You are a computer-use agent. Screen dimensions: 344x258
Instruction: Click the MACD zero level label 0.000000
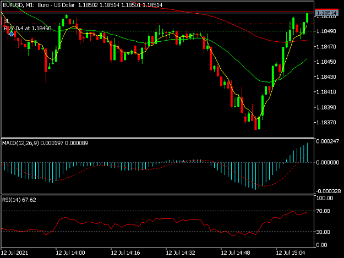coord(328,162)
